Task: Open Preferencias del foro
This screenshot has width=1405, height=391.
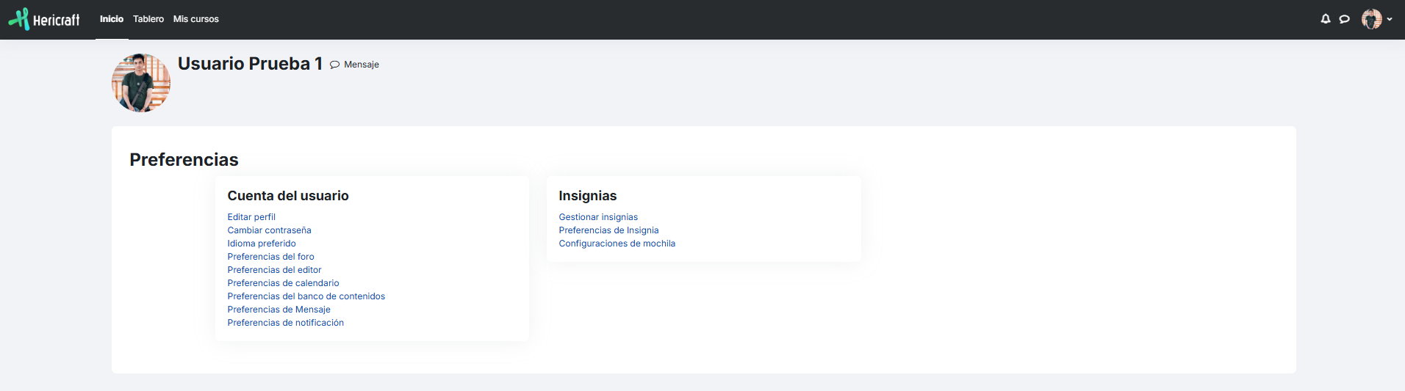Action: [x=270, y=257]
